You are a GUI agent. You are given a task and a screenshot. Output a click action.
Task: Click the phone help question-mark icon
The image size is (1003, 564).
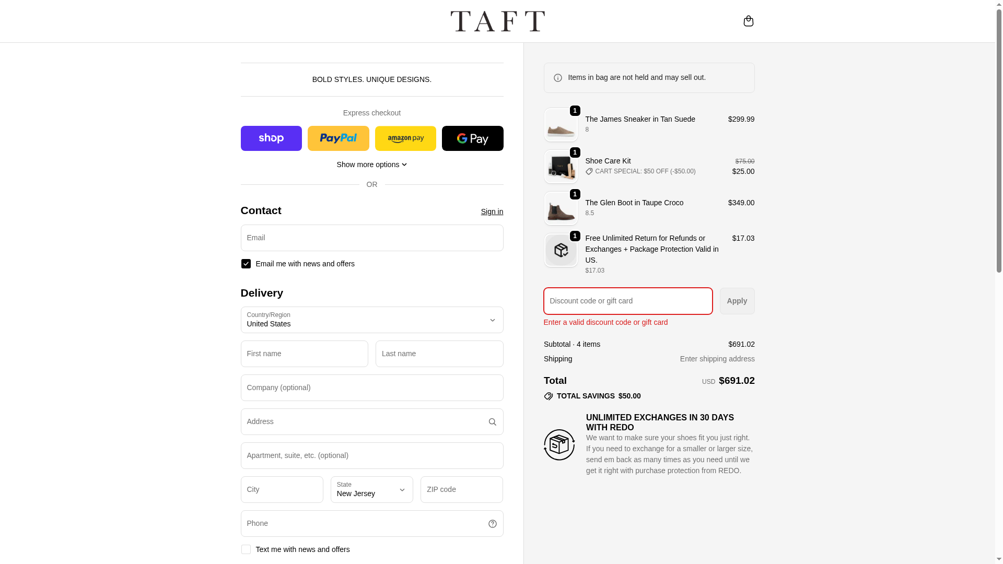point(492,524)
